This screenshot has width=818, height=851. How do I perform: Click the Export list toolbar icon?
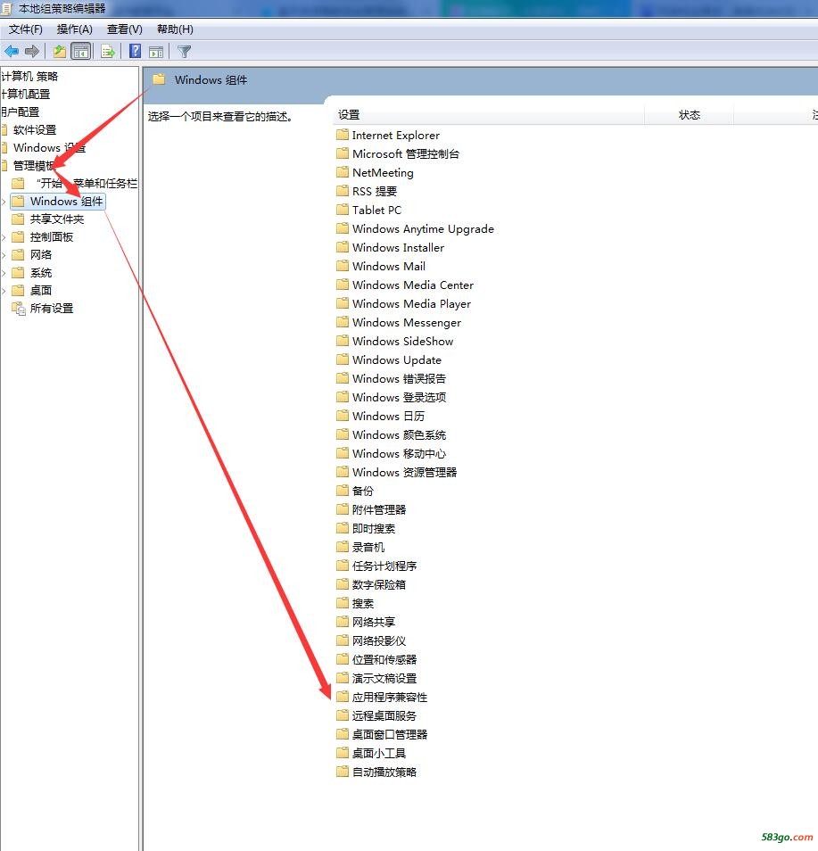click(108, 52)
